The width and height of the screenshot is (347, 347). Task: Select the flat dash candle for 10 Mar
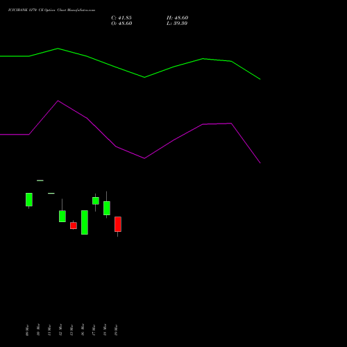tap(40, 180)
